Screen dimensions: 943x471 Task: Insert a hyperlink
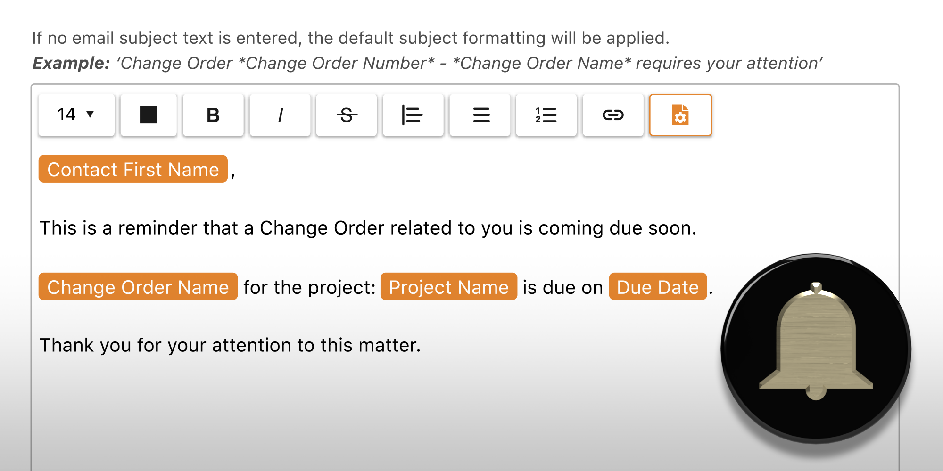coord(612,114)
